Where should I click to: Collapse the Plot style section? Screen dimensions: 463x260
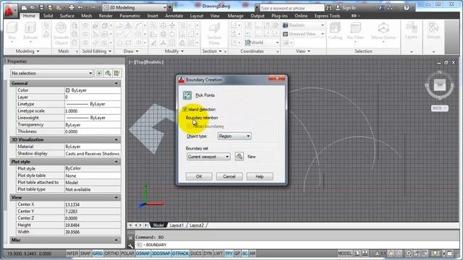[116, 162]
